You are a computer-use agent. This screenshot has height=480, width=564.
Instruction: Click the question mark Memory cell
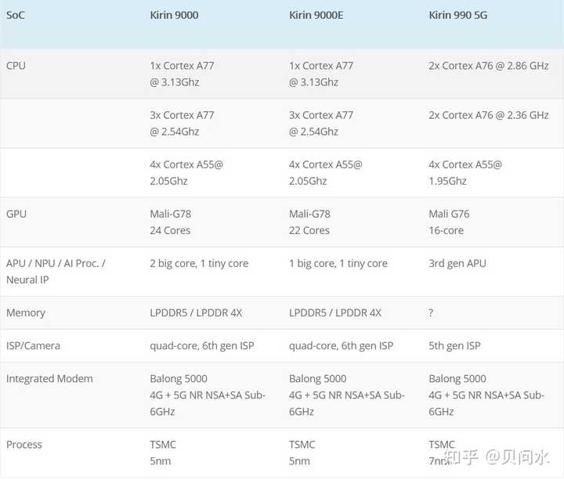pos(432,312)
